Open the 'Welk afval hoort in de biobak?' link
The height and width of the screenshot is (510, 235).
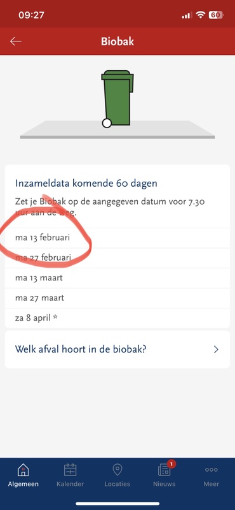[x=117, y=349]
